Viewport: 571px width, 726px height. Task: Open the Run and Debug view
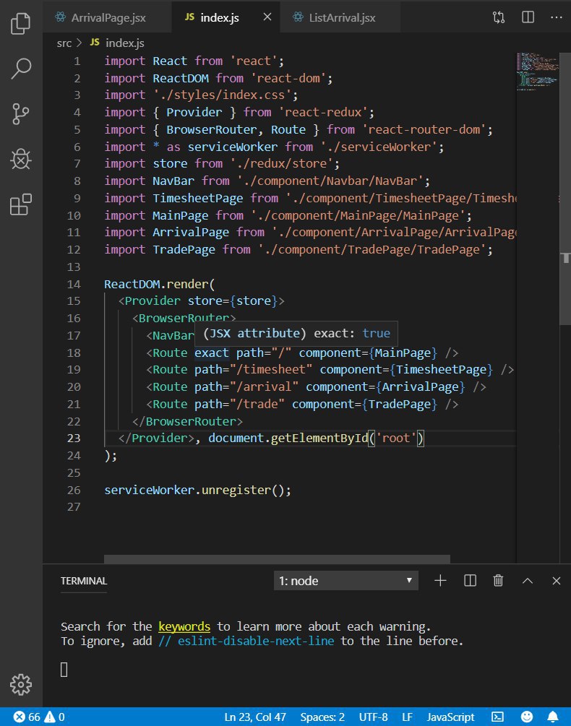tap(21, 160)
